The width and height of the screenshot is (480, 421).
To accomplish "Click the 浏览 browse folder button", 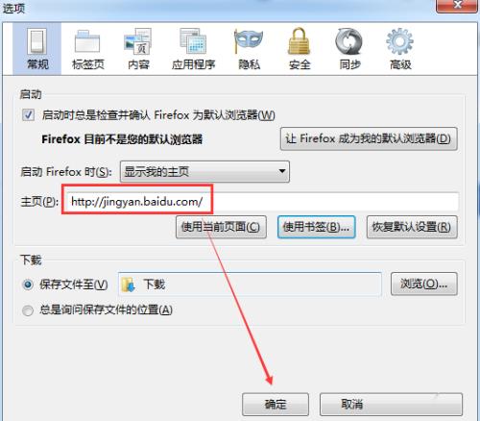I will point(424,284).
